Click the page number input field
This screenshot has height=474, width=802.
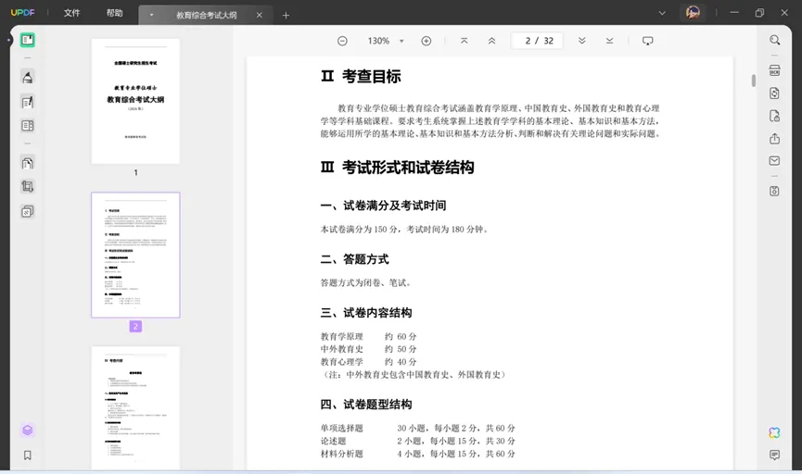pos(537,41)
